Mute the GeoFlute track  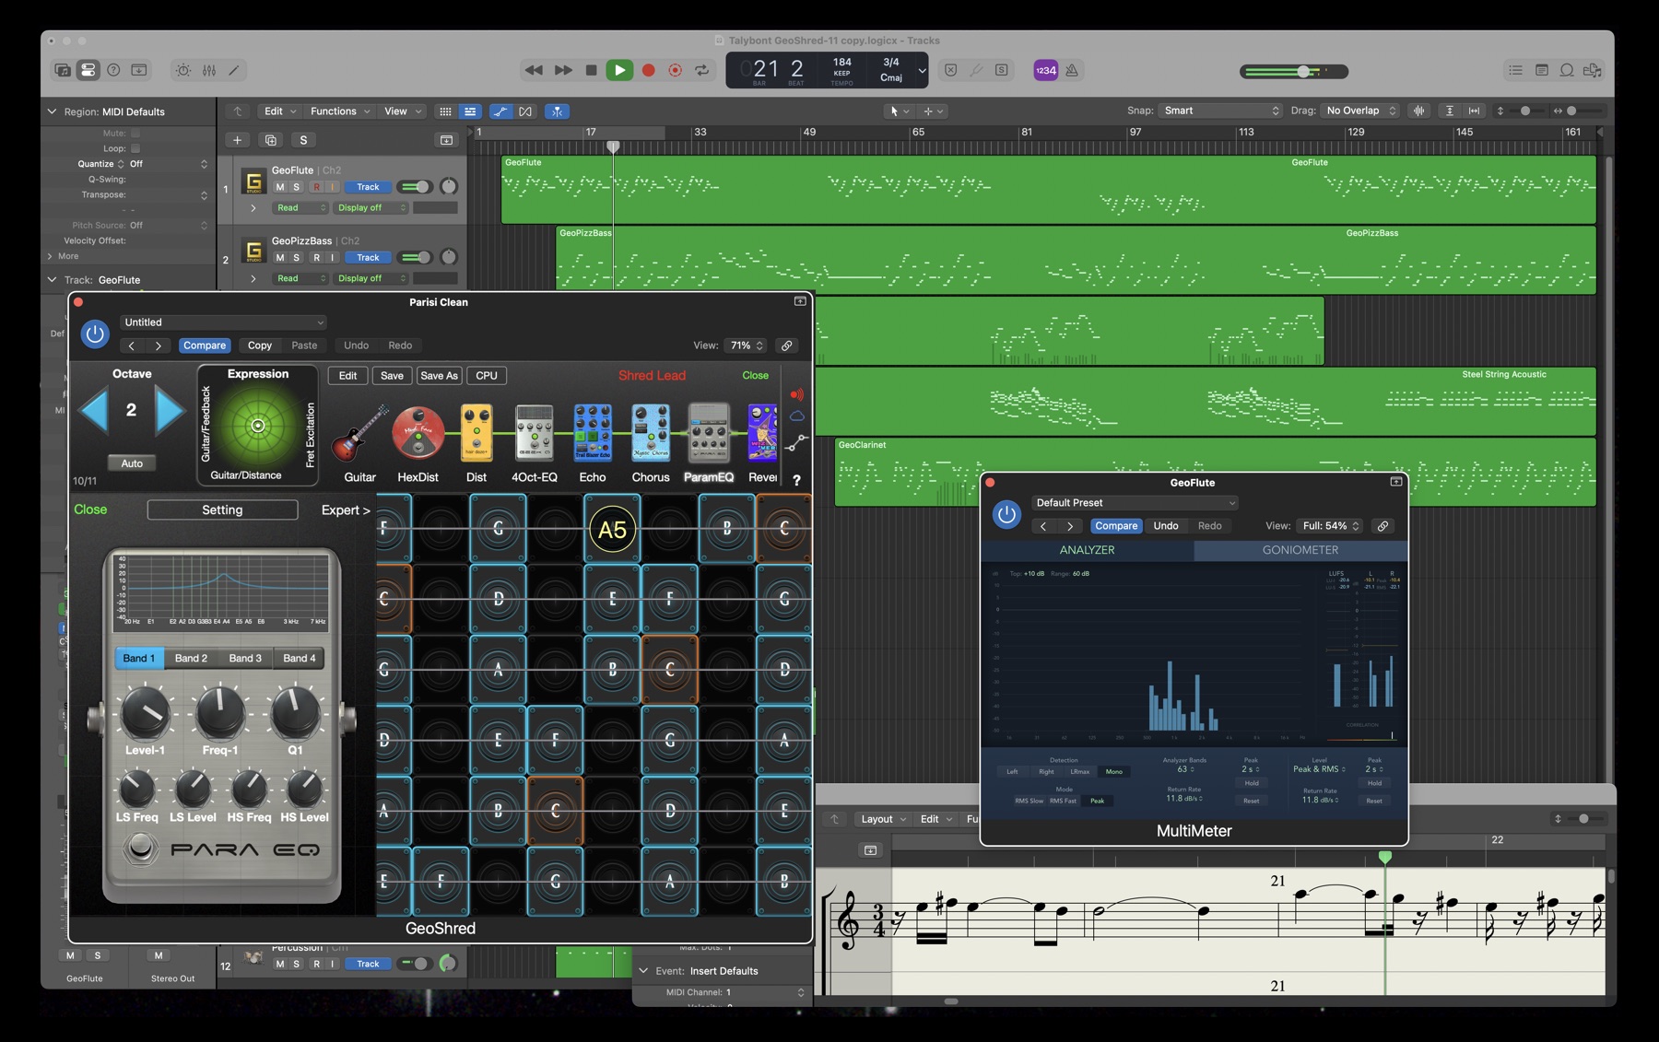click(x=280, y=187)
